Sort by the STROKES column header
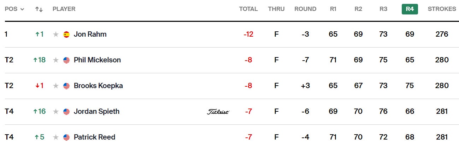 [442, 9]
